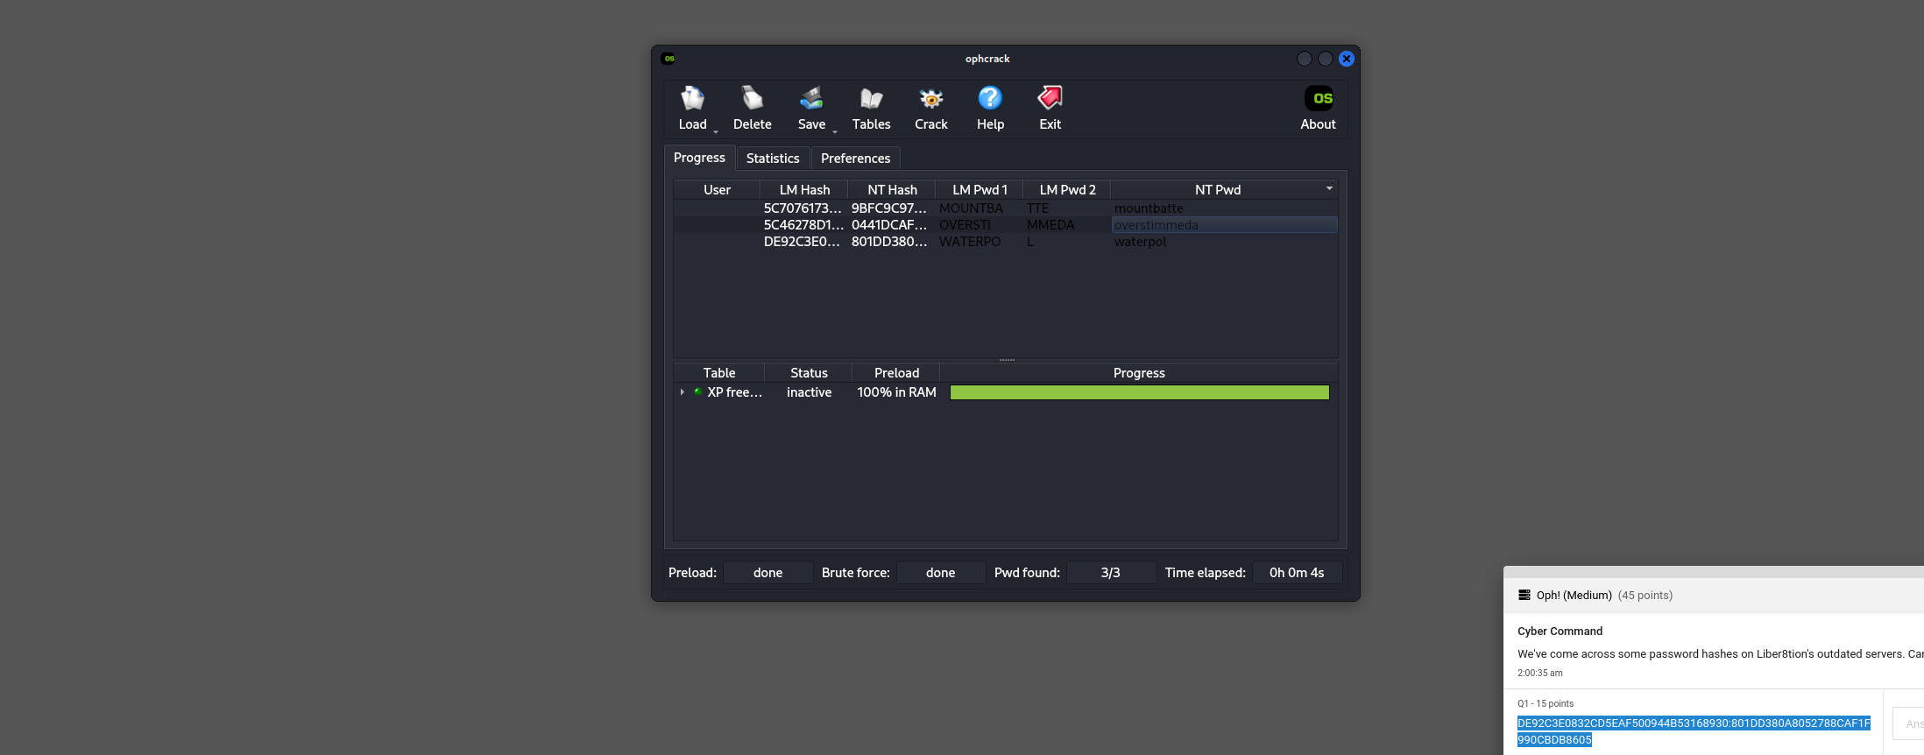Viewport: 1924px width, 755px height.
Task: Click the Status column header
Action: click(809, 373)
